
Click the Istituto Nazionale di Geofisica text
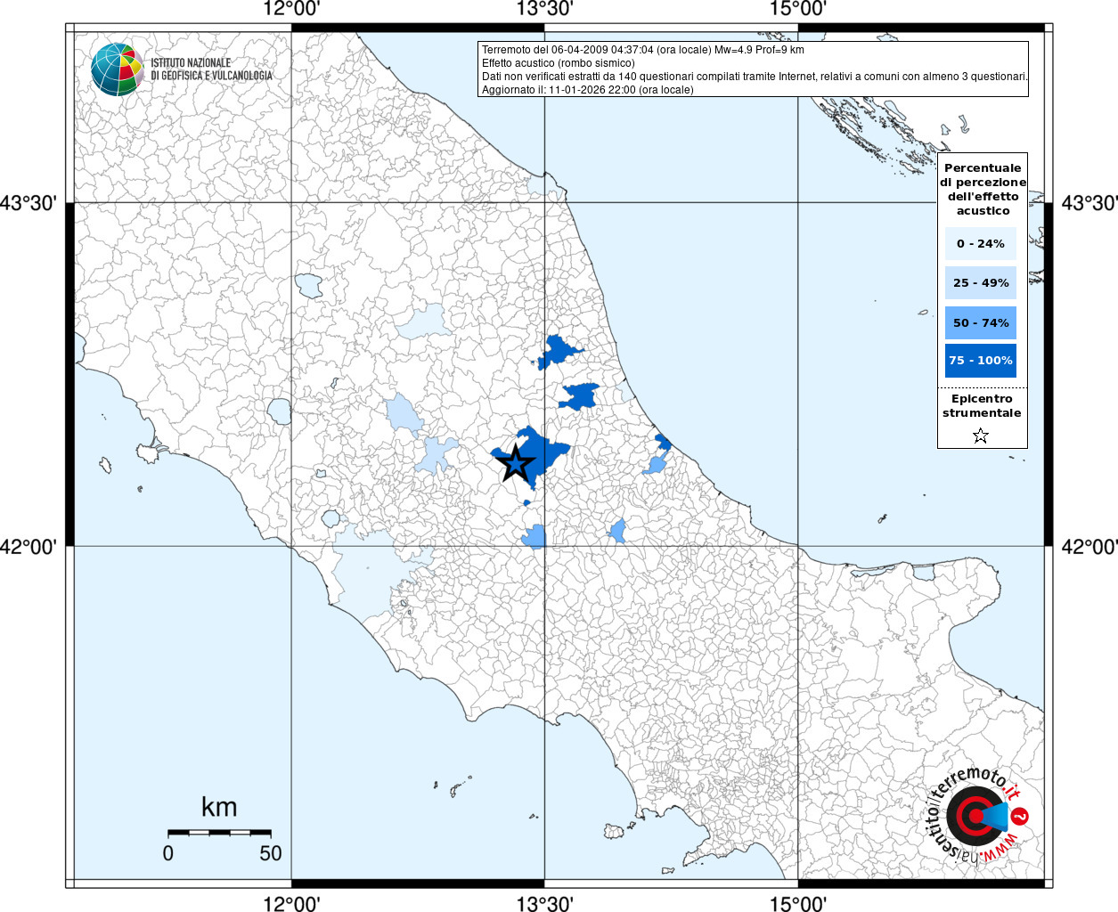[211, 69]
